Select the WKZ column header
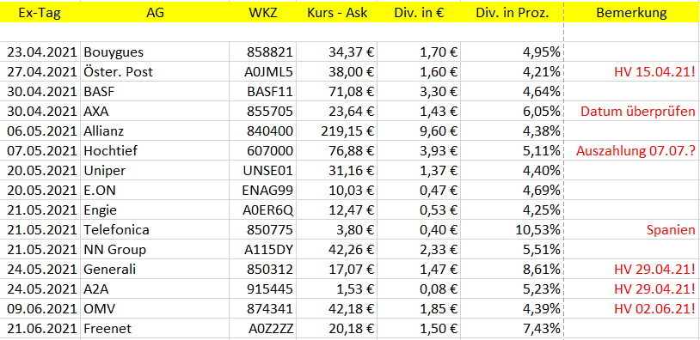 pyautogui.click(x=263, y=12)
